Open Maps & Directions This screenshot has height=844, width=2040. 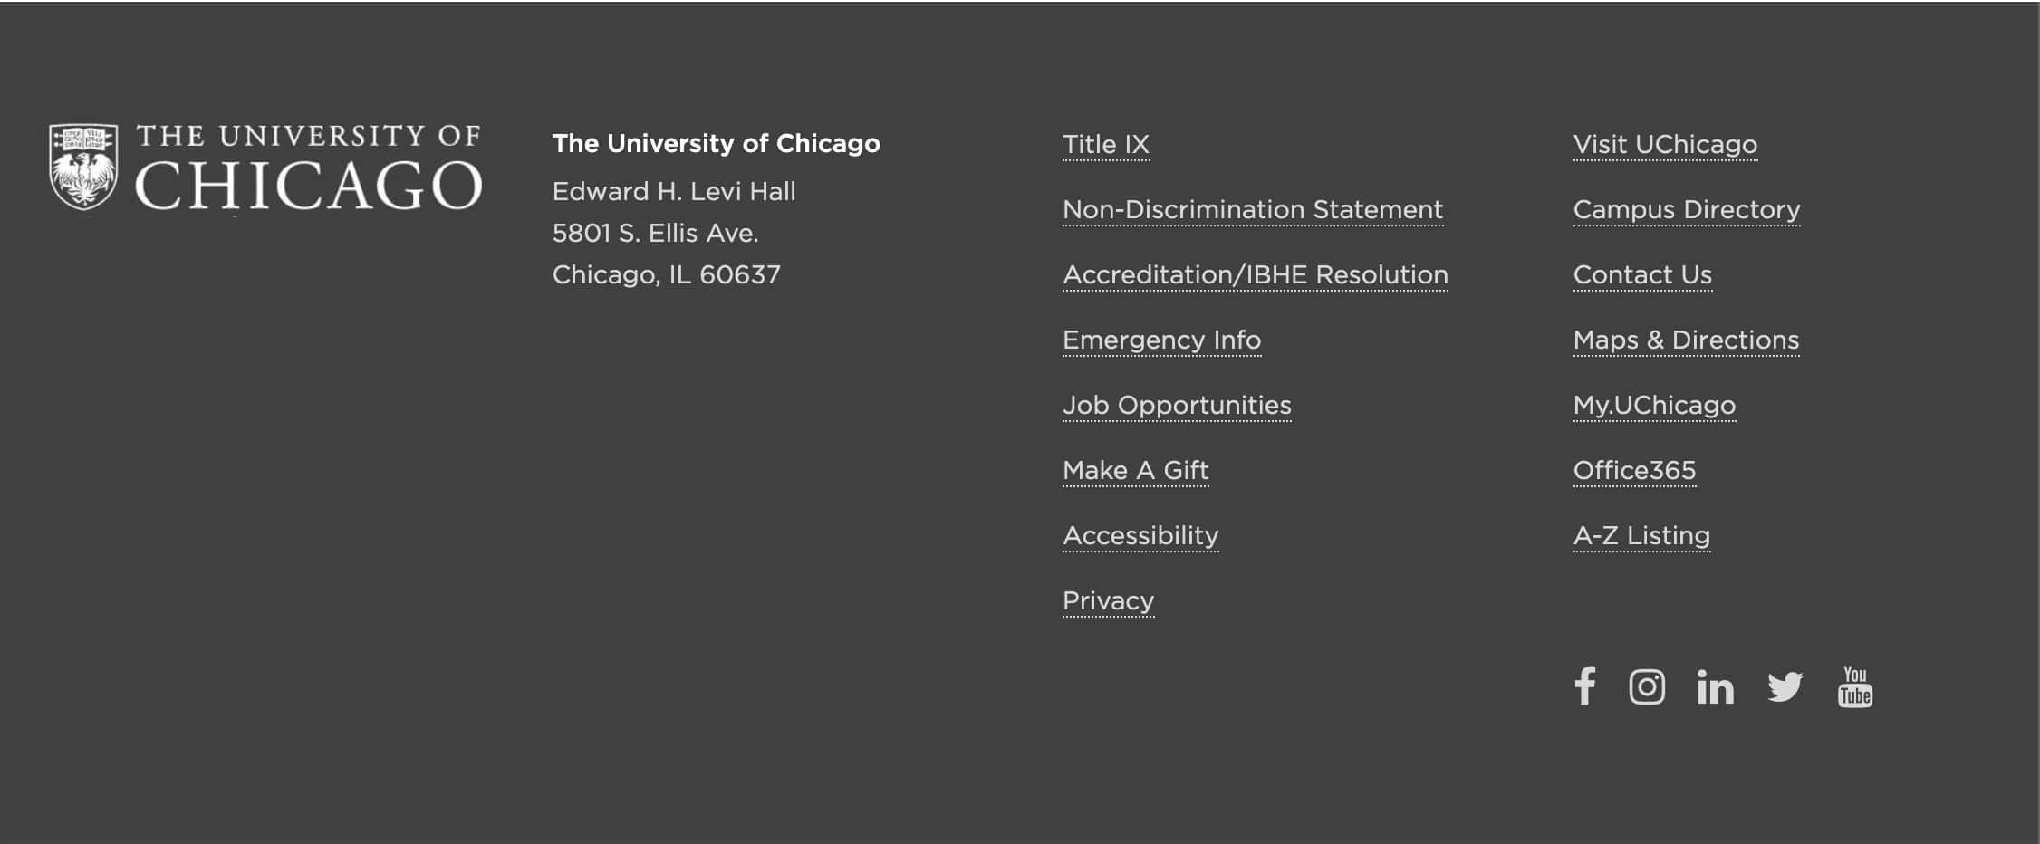point(1687,340)
